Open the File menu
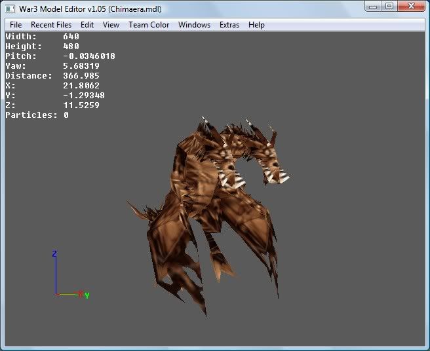 click(x=16, y=25)
